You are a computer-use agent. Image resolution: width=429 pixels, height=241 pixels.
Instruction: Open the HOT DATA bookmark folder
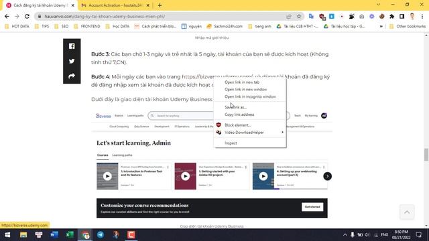point(17,27)
